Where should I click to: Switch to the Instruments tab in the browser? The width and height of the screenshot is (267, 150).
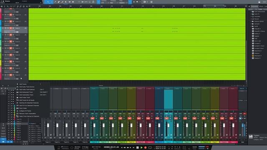[254, 7]
